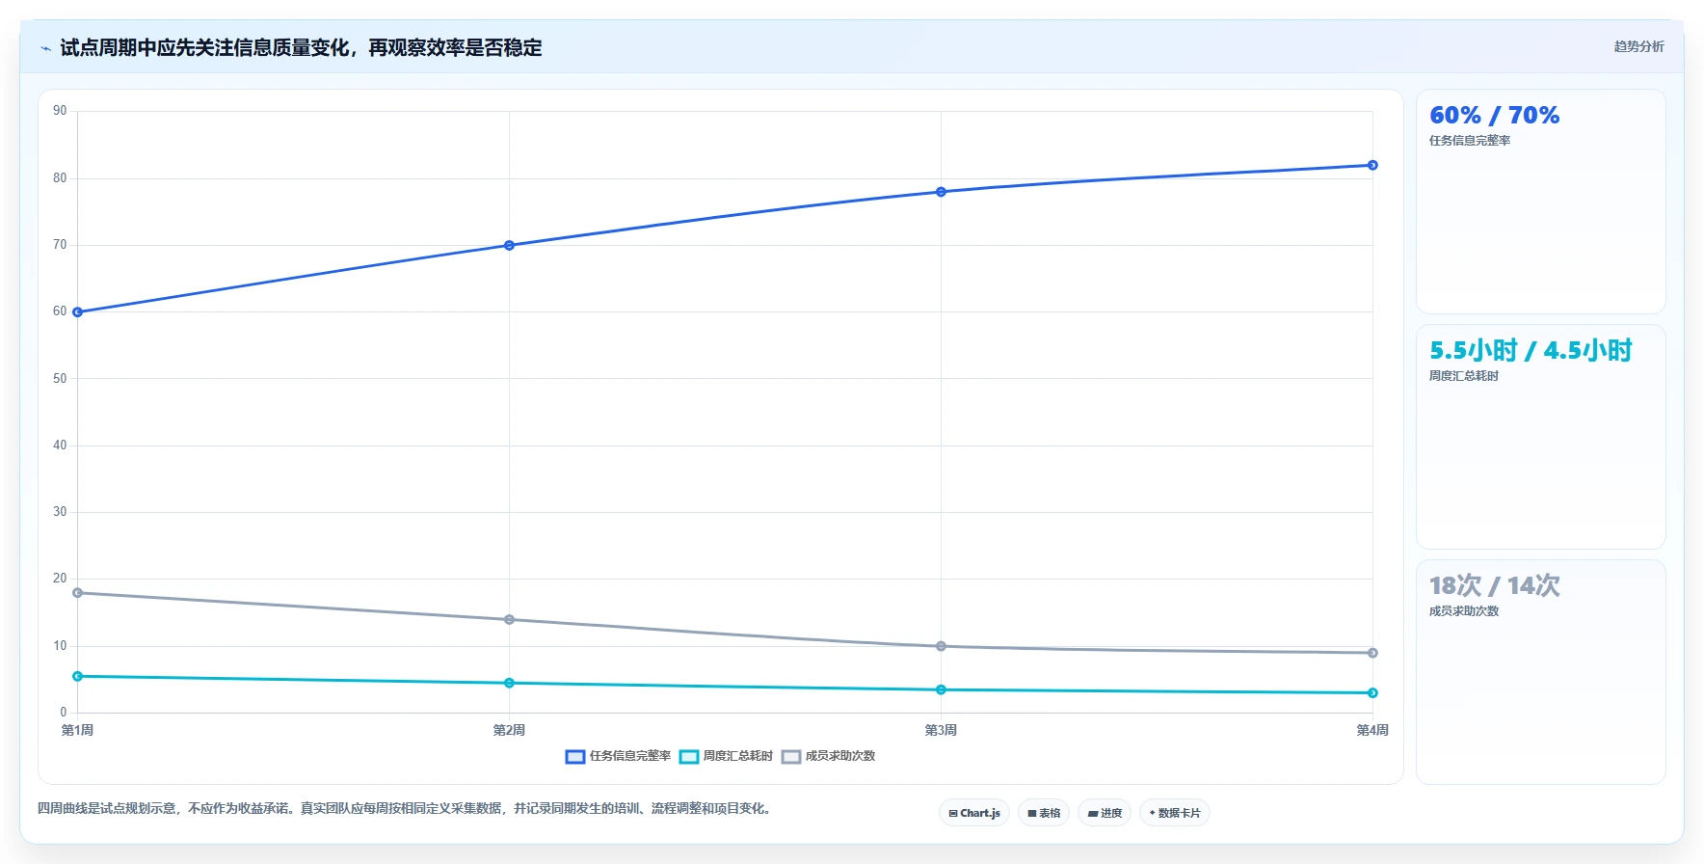Click the 任务信息完整率 data point at 第4周
Viewport: 1704px width, 864px height.
click(1372, 165)
